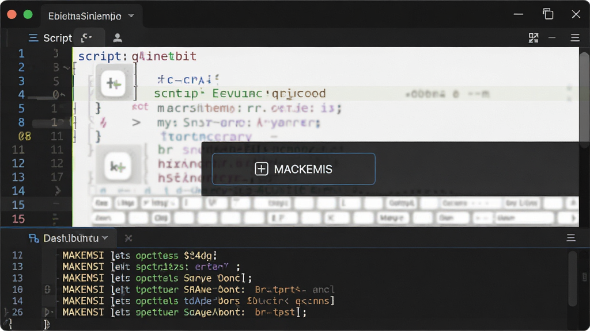This screenshot has height=331, width=590.
Task: Expand the EbicitiaSinlempio title dropdown
Action: [x=131, y=16]
